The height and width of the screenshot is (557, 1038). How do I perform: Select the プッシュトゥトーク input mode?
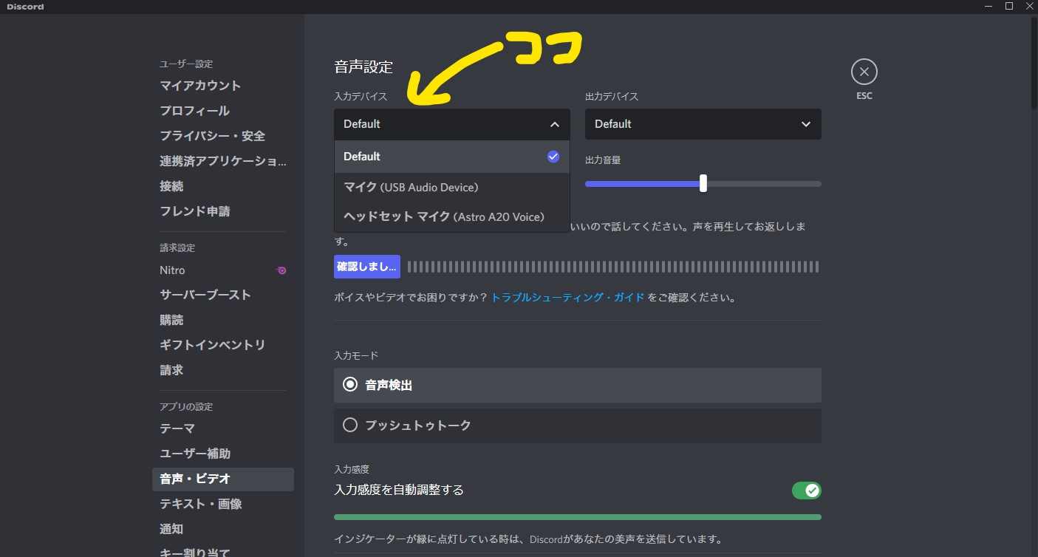coord(577,426)
